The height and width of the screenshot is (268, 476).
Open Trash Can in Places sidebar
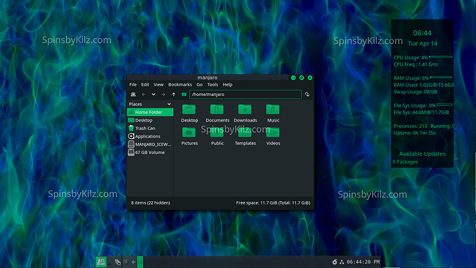(150, 128)
